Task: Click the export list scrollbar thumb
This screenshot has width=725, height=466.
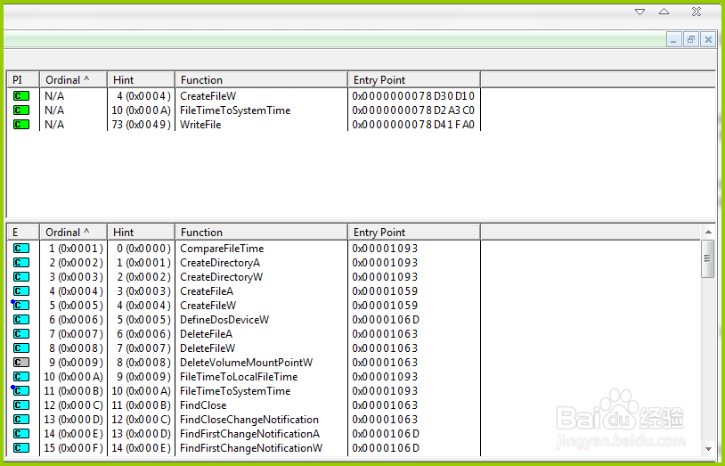Action: [708, 258]
